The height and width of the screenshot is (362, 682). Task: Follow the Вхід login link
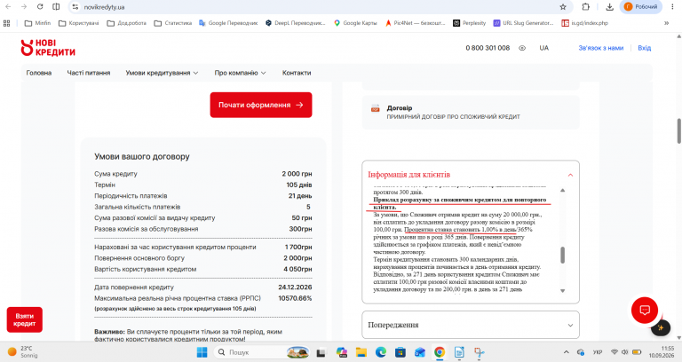pyautogui.click(x=644, y=48)
